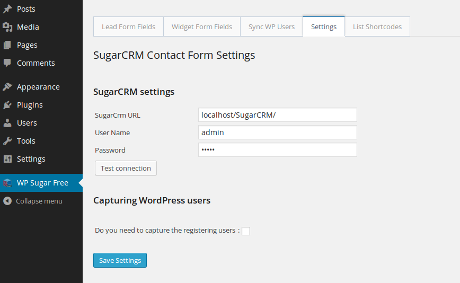Click the Settings sliders icon in sidebar
The height and width of the screenshot is (283, 460).
7,159
